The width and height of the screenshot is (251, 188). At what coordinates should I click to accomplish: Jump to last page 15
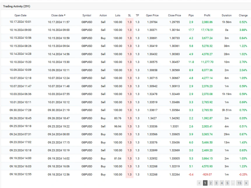(x=239, y=183)
